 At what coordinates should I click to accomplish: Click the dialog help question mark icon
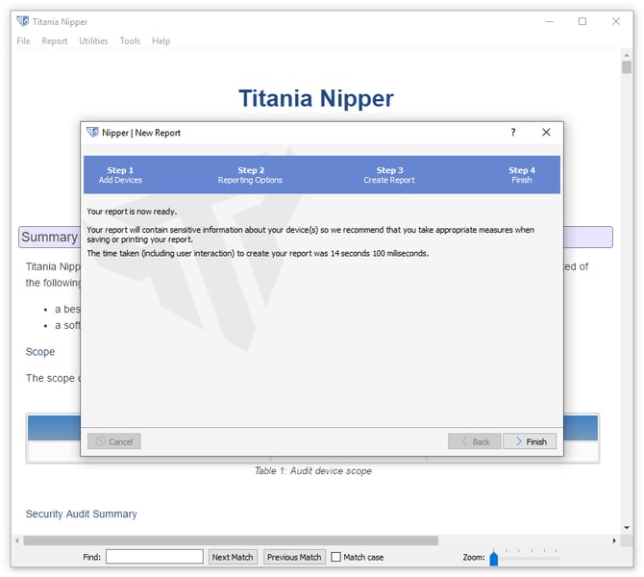(x=512, y=133)
